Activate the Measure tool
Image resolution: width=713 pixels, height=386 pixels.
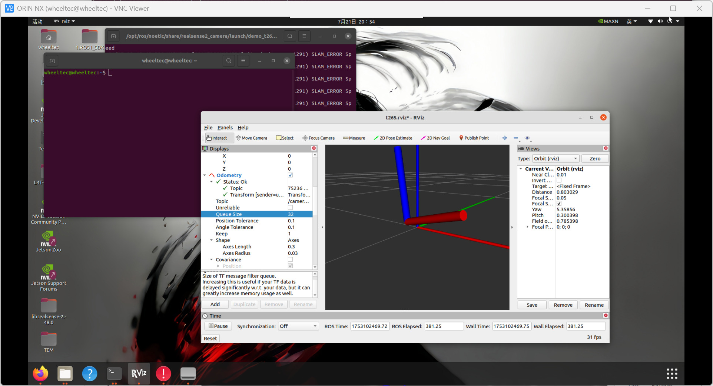354,138
